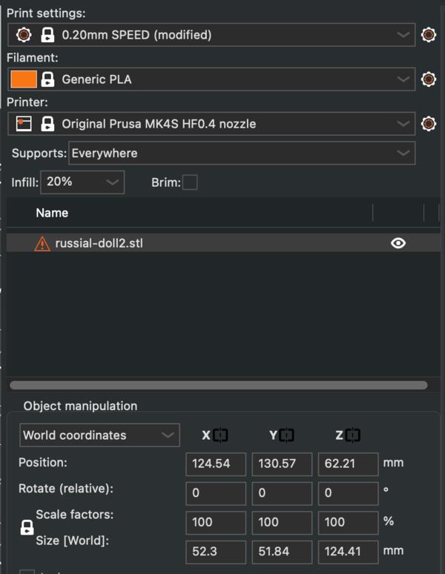The width and height of the screenshot is (445, 574).
Task: Click the gear icon beside Print settings
Action: pyautogui.click(x=428, y=35)
